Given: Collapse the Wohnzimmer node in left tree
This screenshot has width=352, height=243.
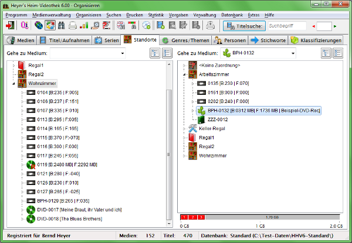Looking at the screenshot, I should tap(13, 84).
